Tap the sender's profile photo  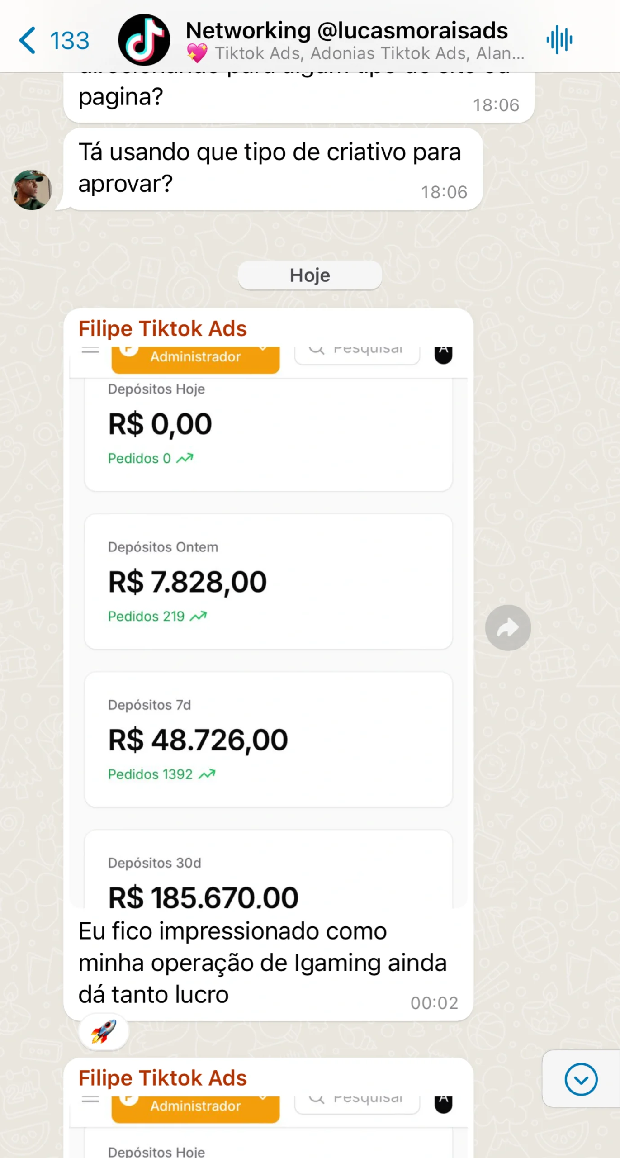pyautogui.click(x=31, y=190)
